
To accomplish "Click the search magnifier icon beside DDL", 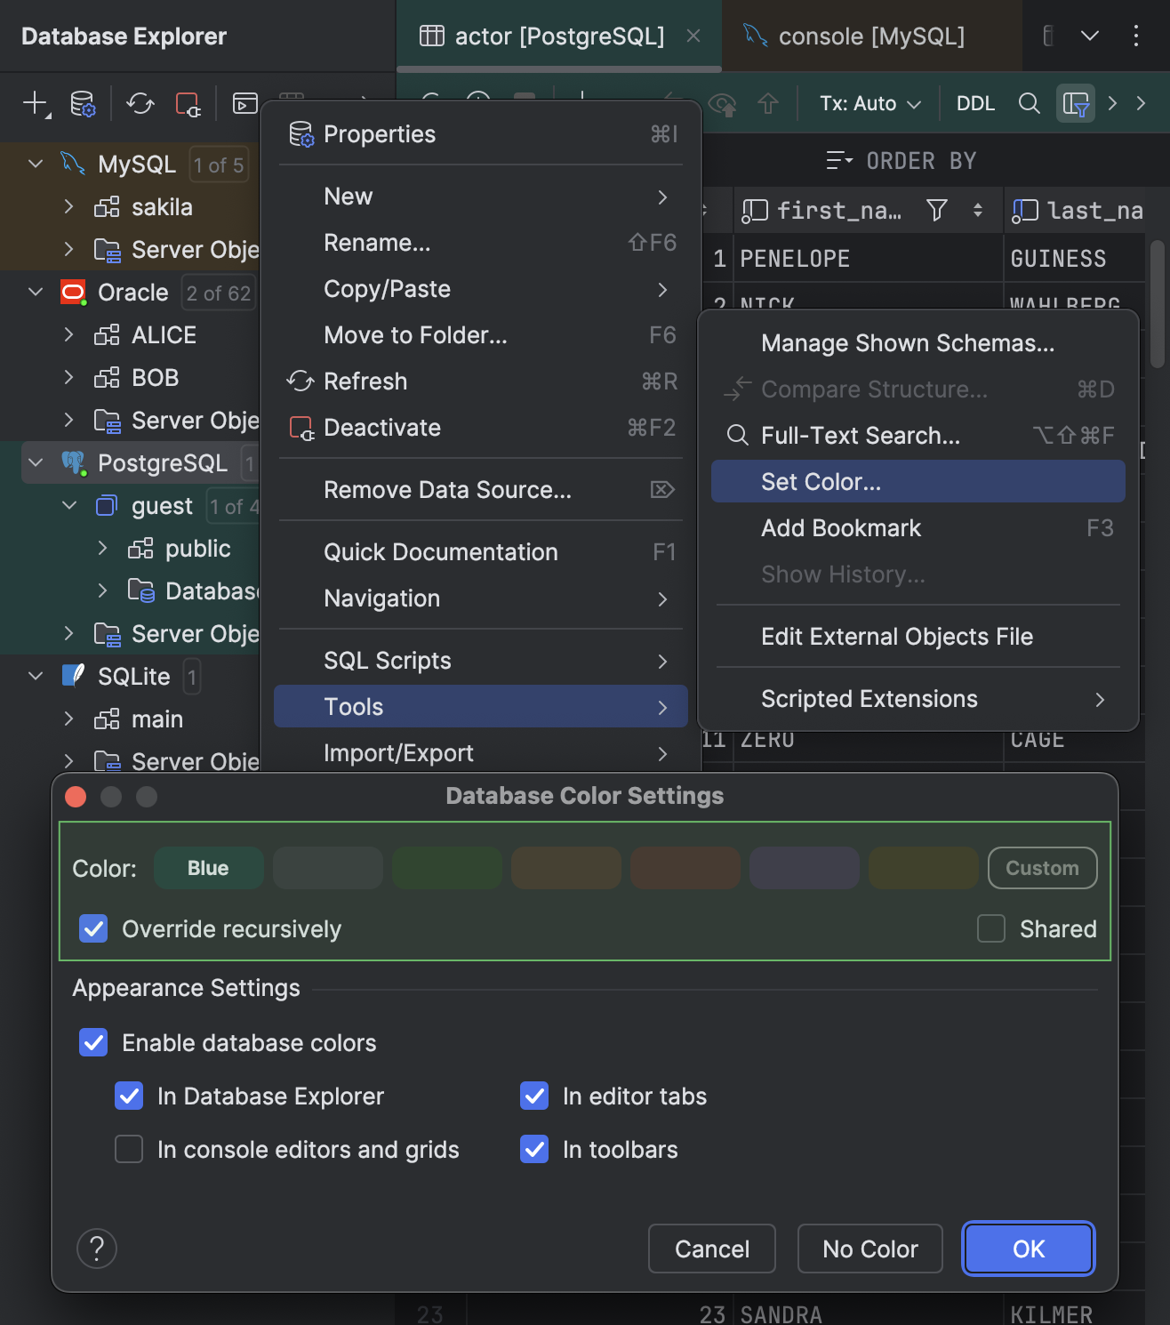I will [1029, 104].
